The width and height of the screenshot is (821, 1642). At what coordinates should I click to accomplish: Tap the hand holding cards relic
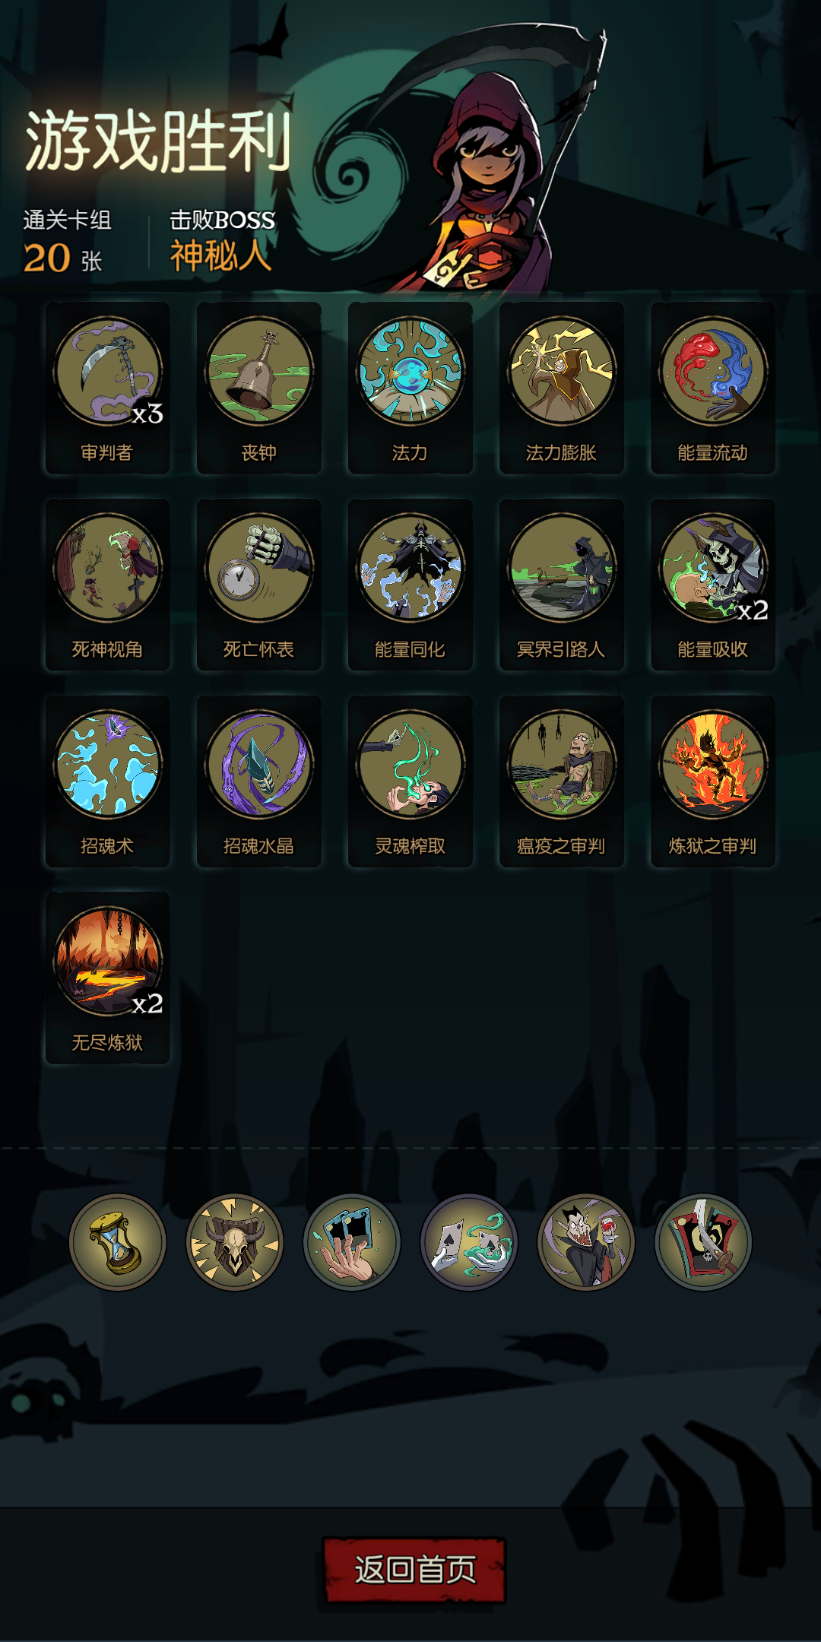pyautogui.click(x=351, y=1242)
